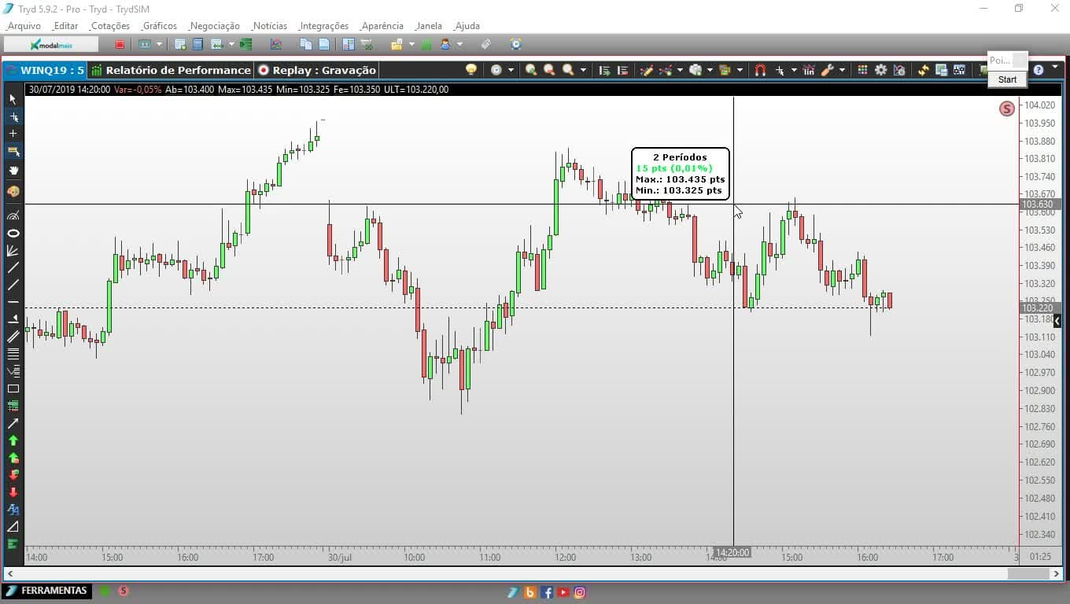Expand the replay play button dropdown arrow
Viewport: 1070px width, 604px height.
(x=511, y=70)
